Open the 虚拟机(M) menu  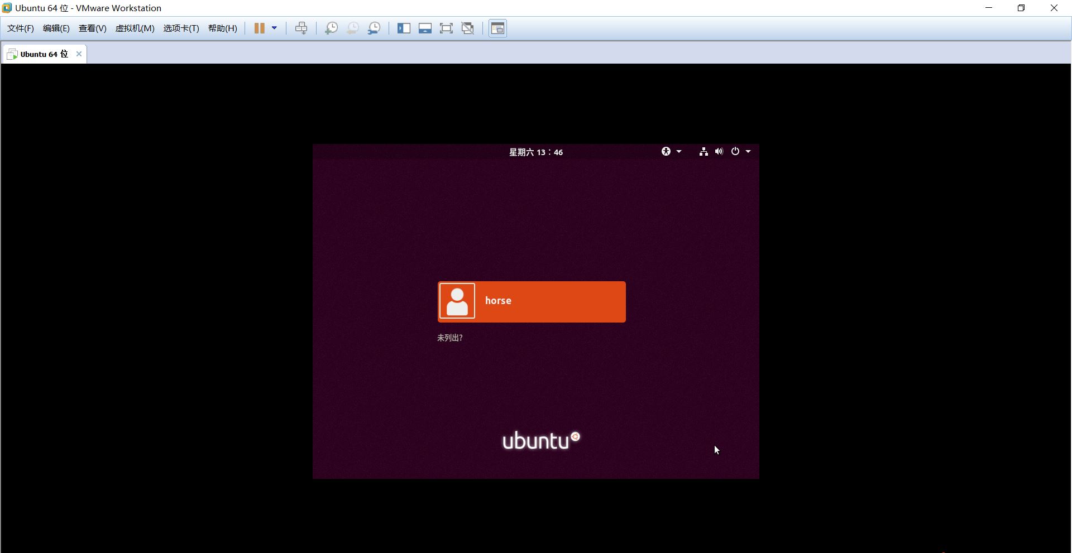coord(135,28)
